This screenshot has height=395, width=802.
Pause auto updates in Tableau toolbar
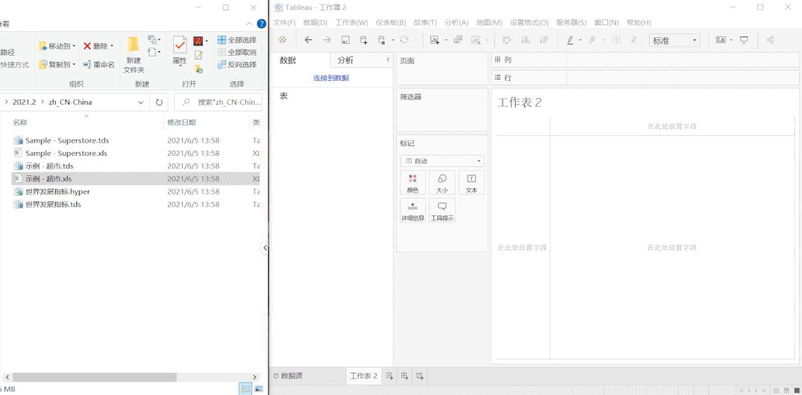pyautogui.click(x=381, y=40)
